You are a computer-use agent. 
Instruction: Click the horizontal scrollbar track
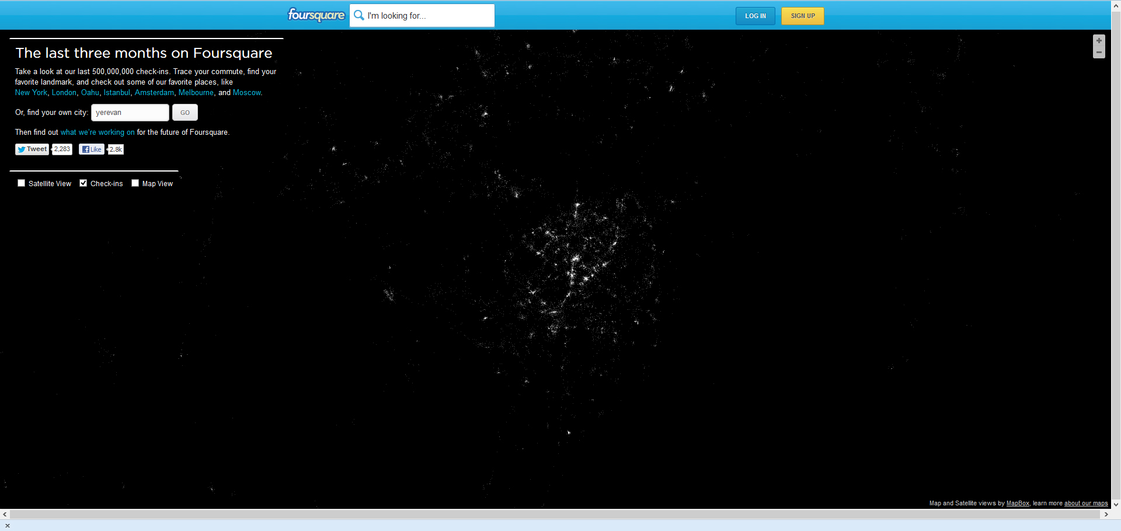(x=555, y=515)
